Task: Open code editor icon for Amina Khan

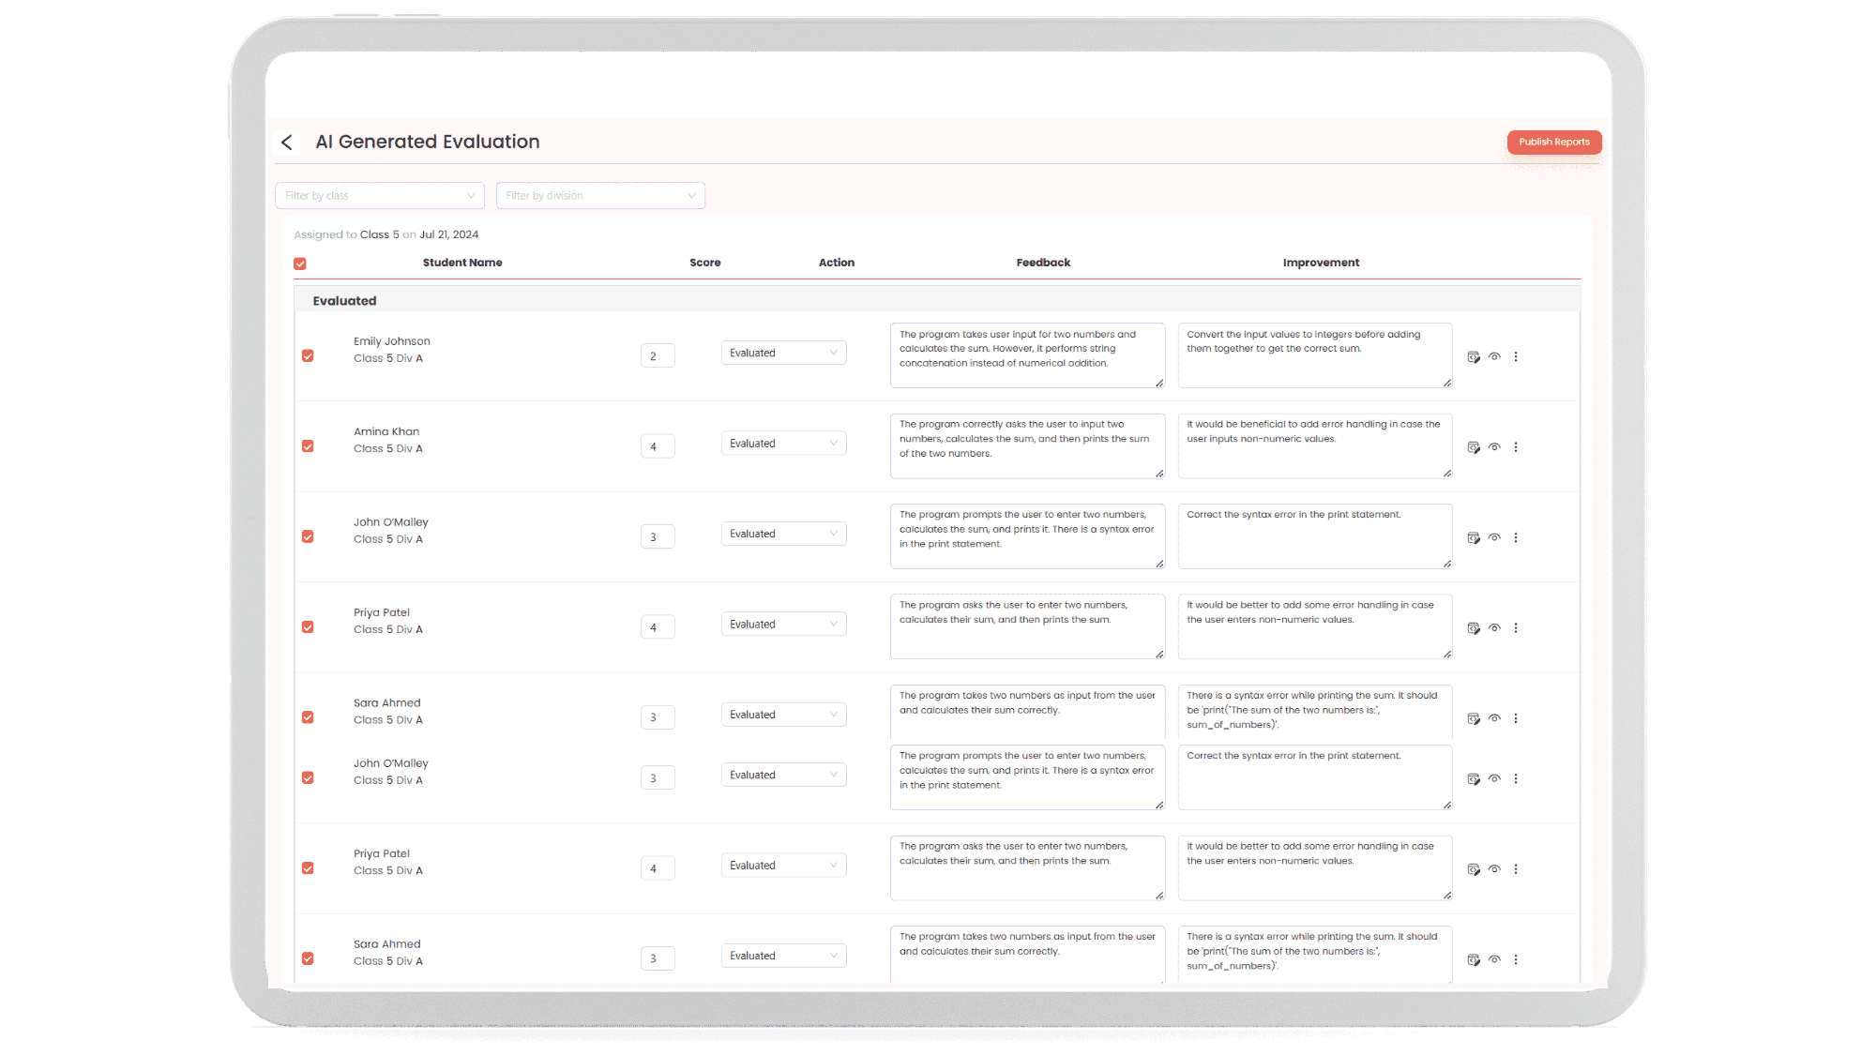Action: click(x=1474, y=447)
